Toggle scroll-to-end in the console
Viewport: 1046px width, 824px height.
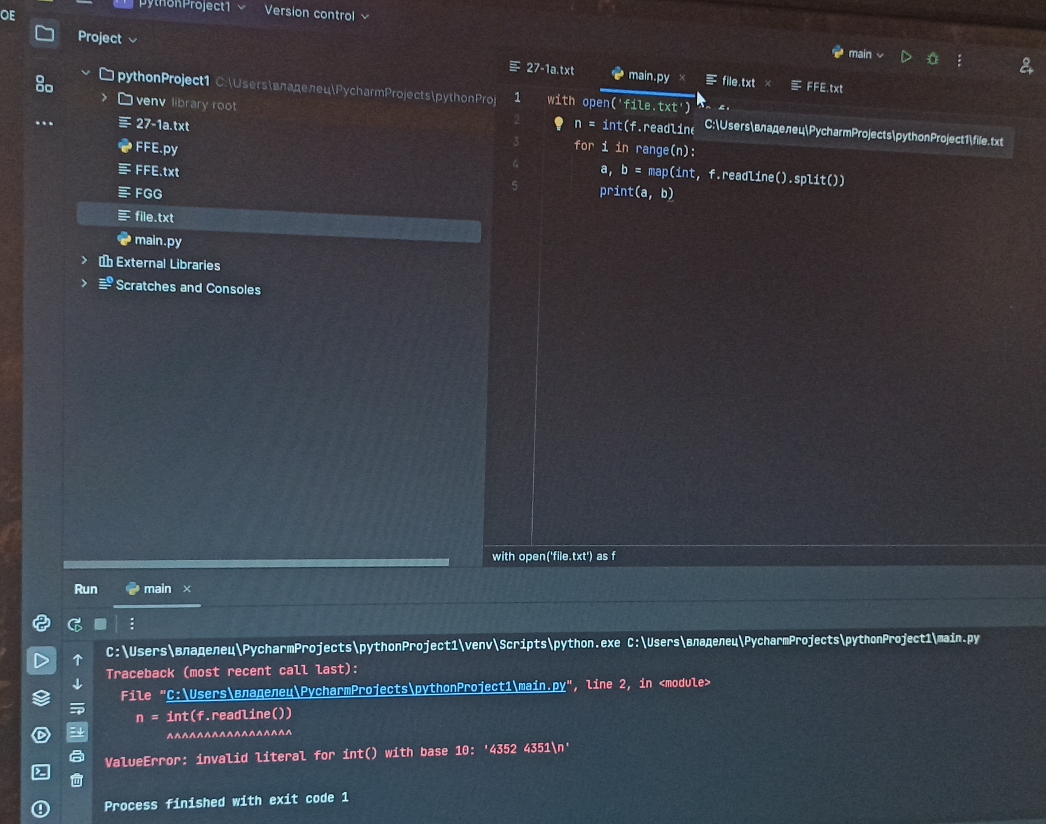pyautogui.click(x=78, y=732)
